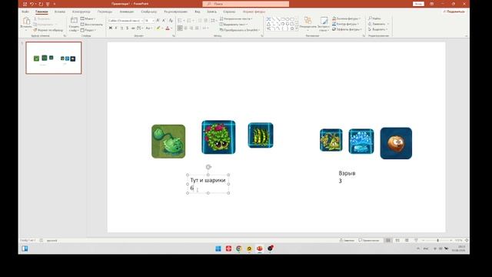The height and width of the screenshot is (277, 492).
Task: Clear all text formatting icon
Action: [171, 21]
